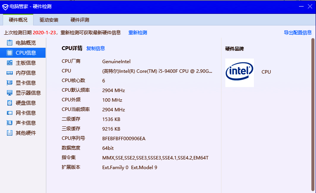Open the 驱动安装 tab

[x=49, y=20]
